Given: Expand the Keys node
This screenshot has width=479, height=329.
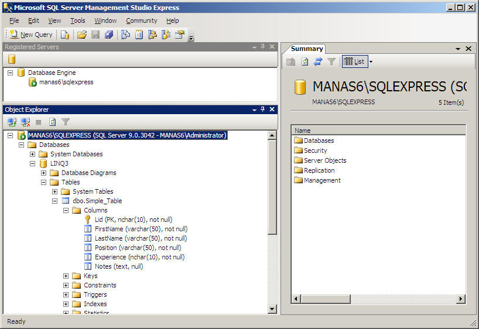Looking at the screenshot, I should (x=66, y=276).
